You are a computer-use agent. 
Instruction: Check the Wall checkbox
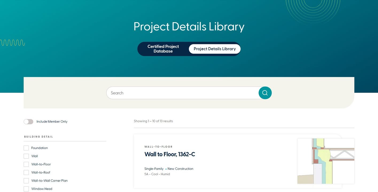click(26, 156)
